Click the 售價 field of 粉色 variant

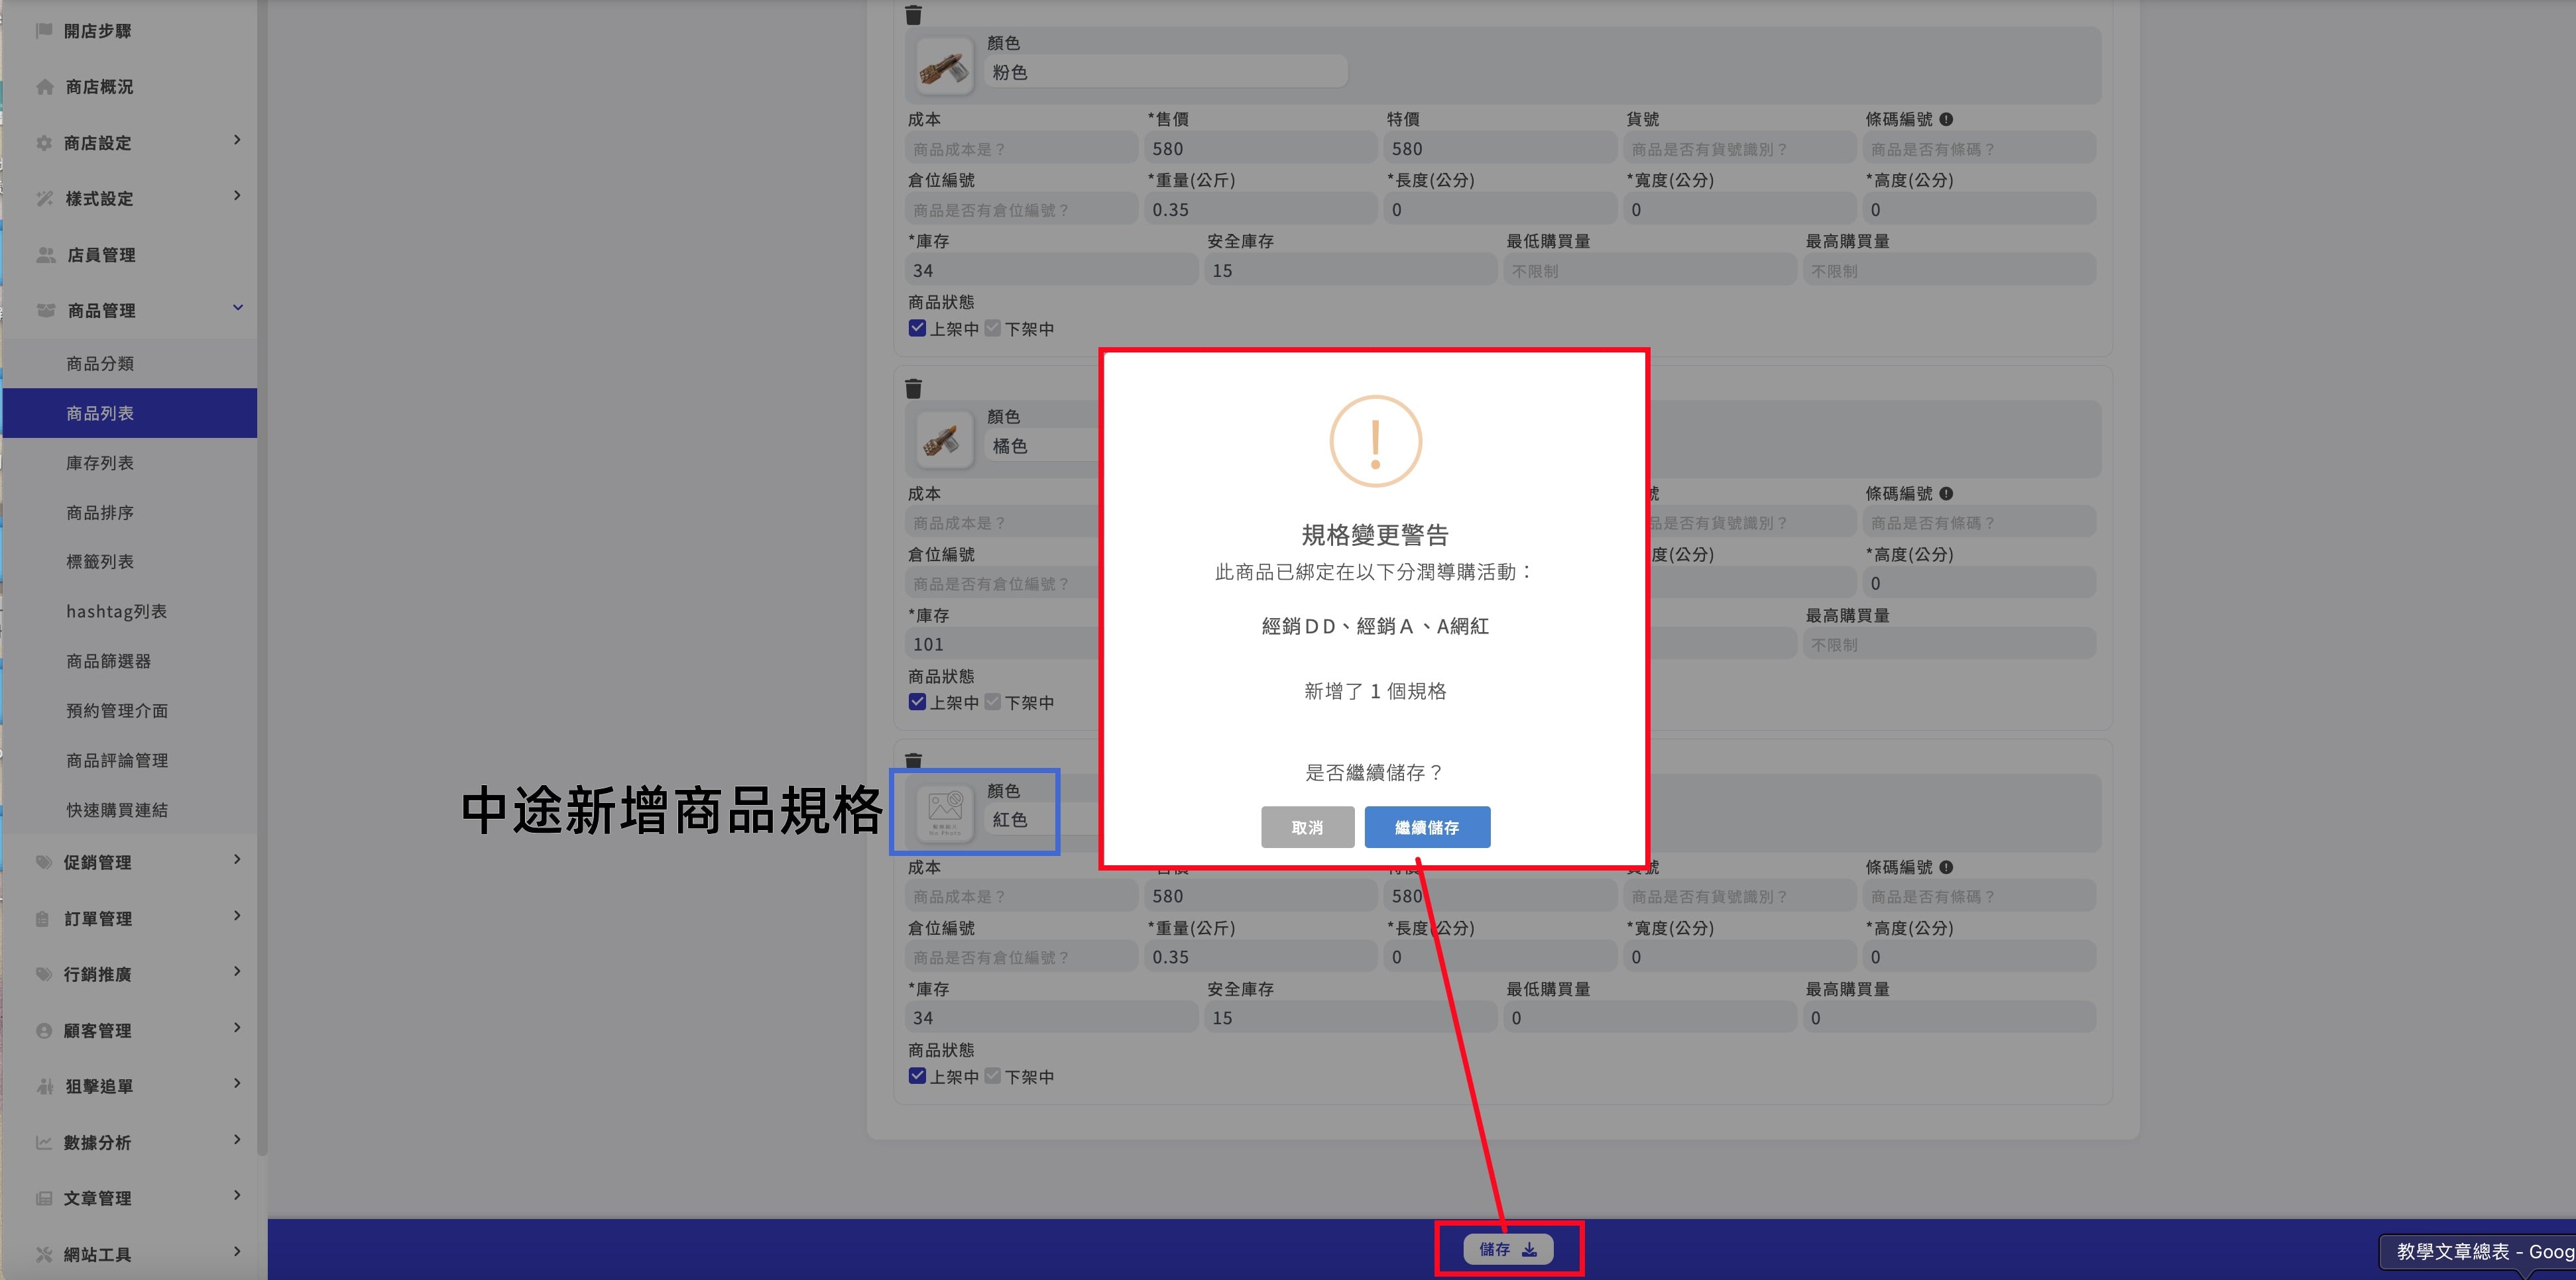point(1260,149)
